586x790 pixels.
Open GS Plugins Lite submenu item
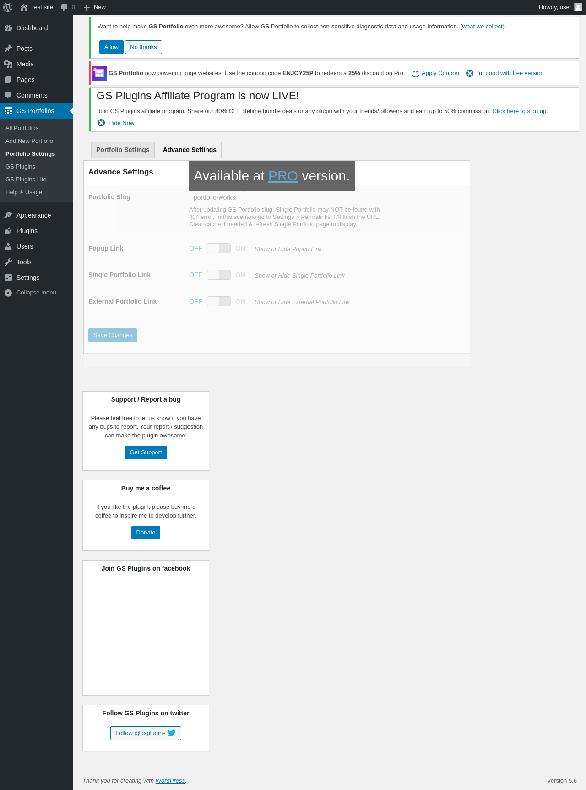click(26, 180)
